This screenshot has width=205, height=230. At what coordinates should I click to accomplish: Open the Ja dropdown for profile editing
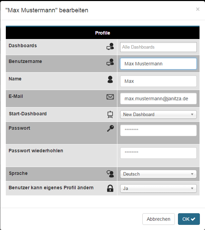[x=158, y=188]
